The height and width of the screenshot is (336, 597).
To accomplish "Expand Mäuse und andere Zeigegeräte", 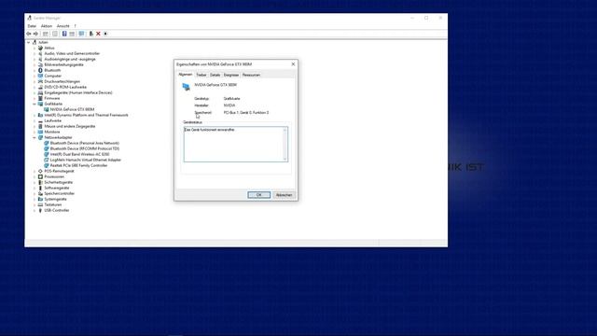I will [35, 126].
